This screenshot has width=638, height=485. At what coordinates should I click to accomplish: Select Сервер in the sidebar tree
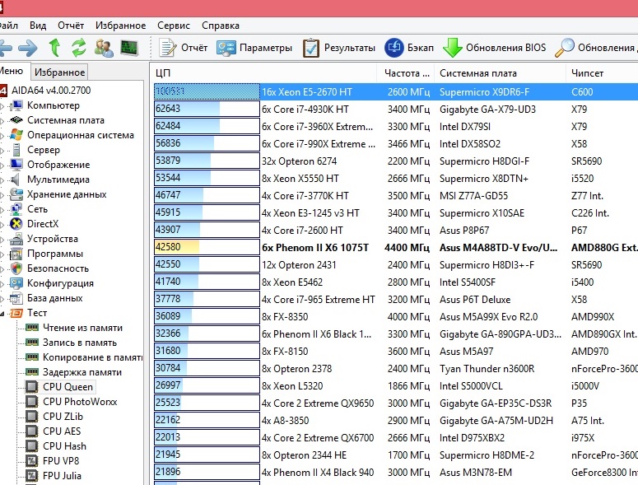click(x=44, y=150)
